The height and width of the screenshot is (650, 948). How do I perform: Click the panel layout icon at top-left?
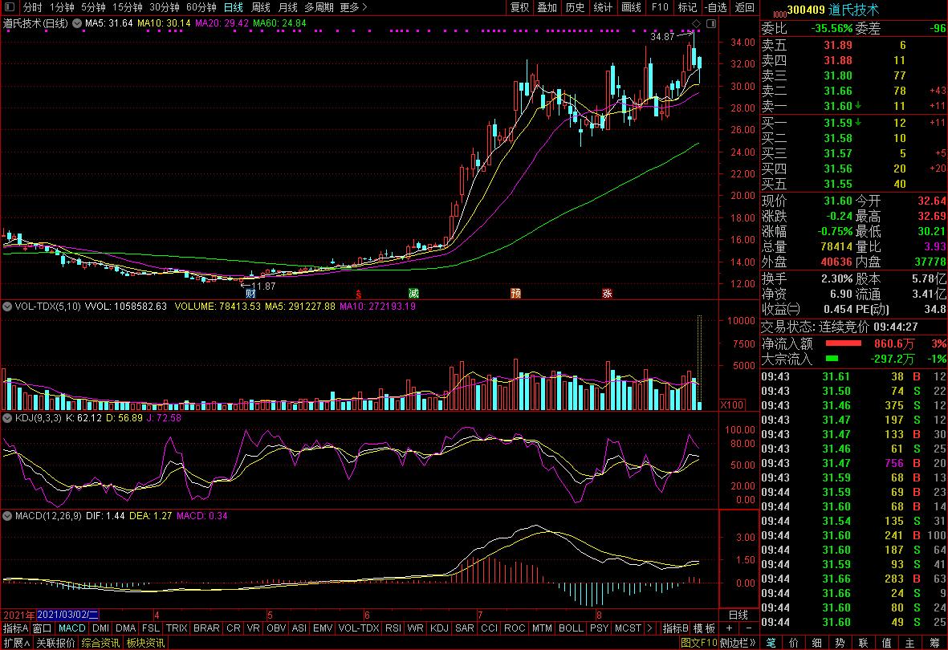[x=9, y=7]
